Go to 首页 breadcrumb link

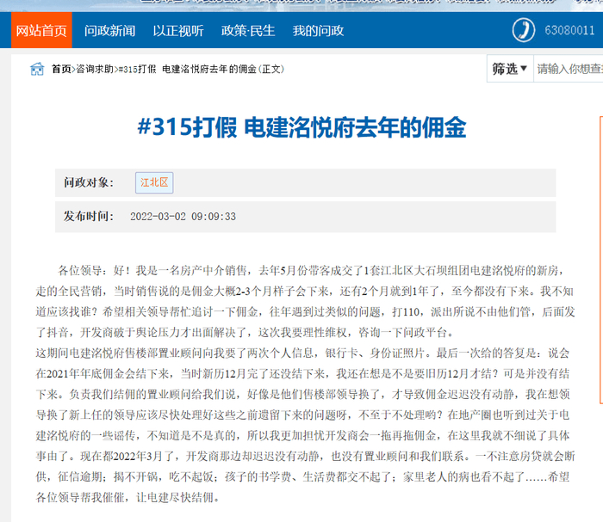click(x=61, y=69)
